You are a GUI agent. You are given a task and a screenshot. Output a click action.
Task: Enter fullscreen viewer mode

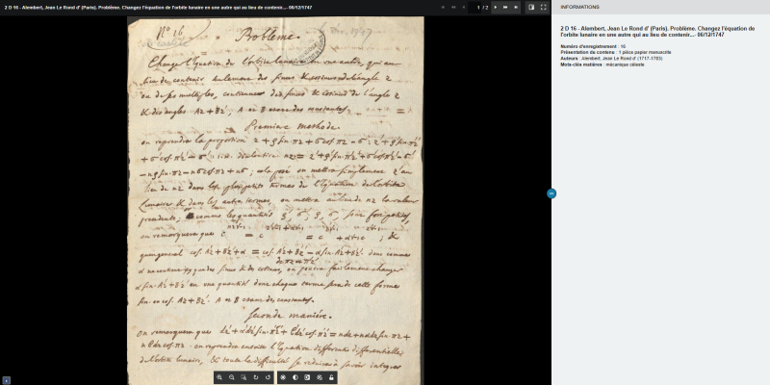click(543, 7)
